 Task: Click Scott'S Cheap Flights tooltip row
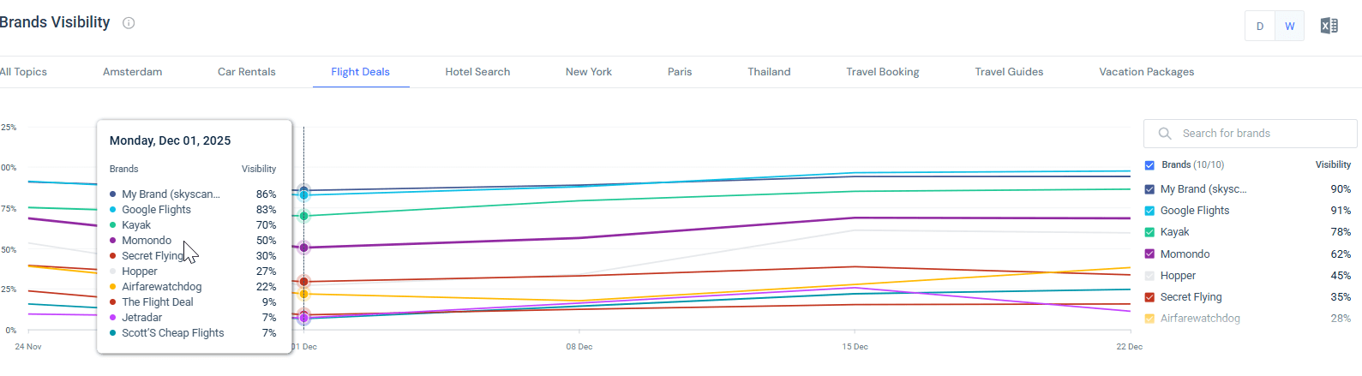point(193,333)
